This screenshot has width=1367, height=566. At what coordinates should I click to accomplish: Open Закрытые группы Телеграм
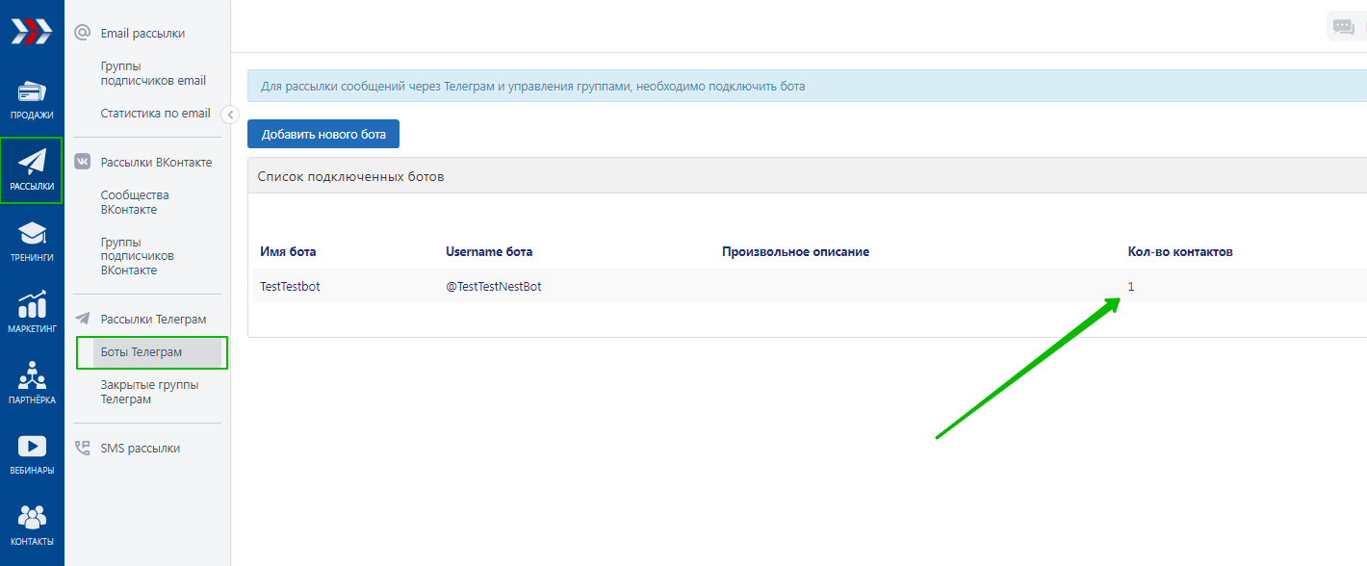(149, 392)
